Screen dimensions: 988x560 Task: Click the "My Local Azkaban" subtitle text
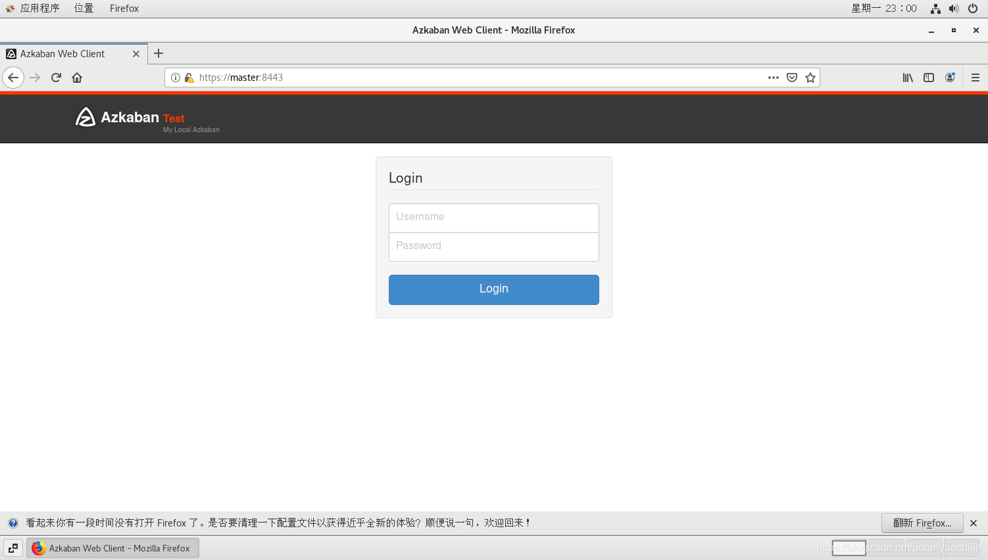(x=191, y=130)
